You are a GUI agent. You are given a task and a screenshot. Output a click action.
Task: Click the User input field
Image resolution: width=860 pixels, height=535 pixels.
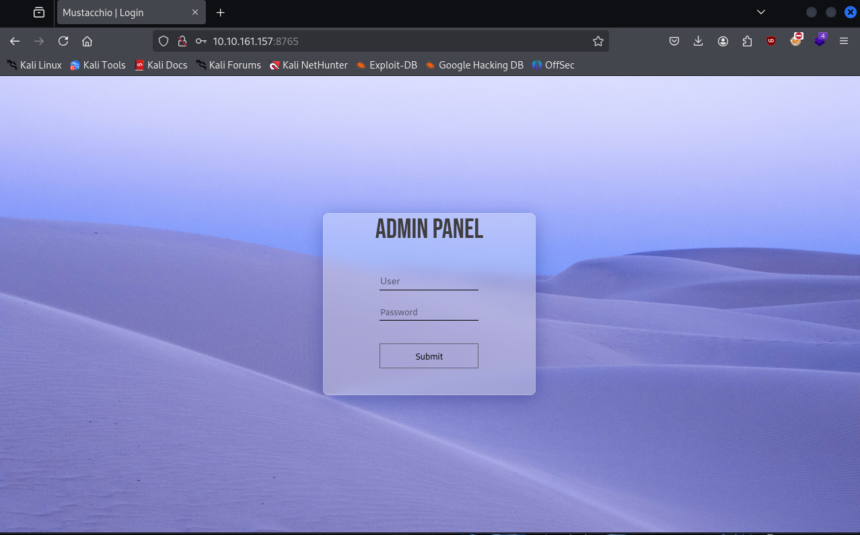point(429,281)
